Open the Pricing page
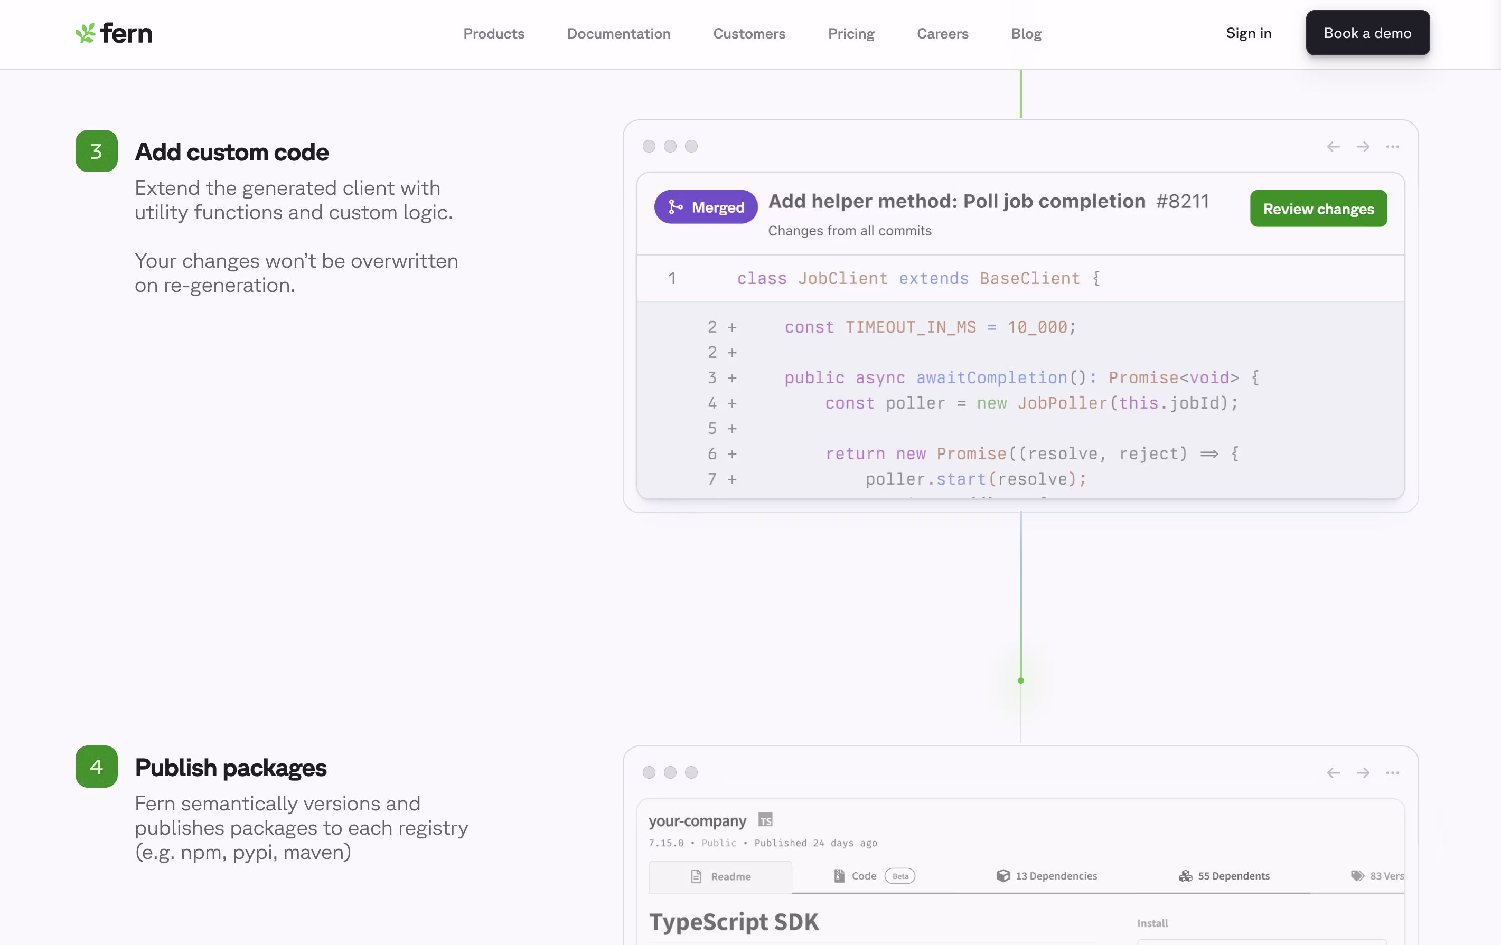The image size is (1501, 945). (x=851, y=34)
